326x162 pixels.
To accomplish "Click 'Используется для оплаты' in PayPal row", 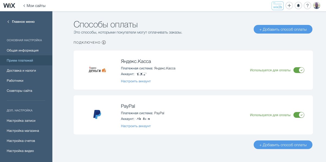I will (x=270, y=115).
